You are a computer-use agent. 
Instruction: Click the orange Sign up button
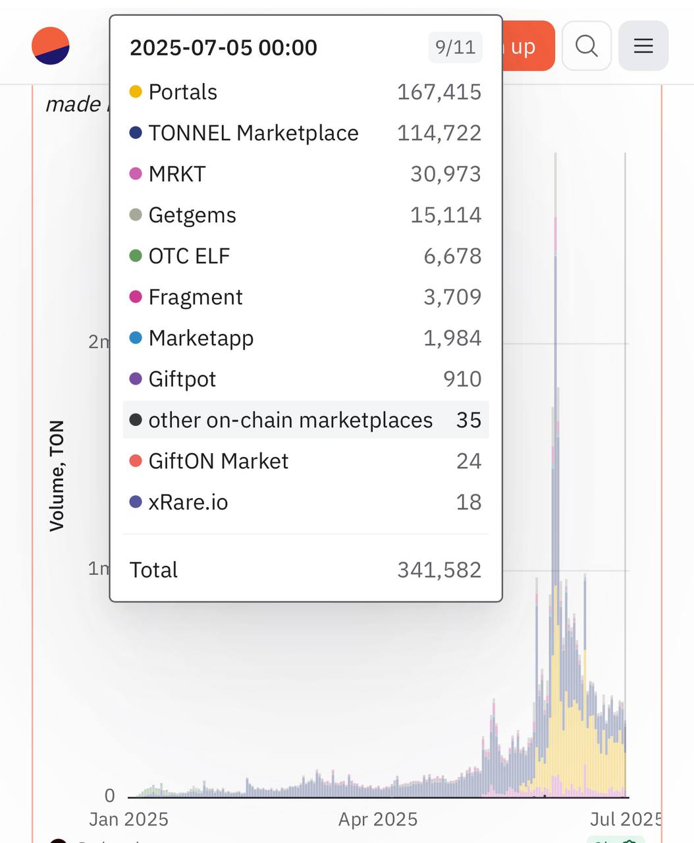[528, 46]
